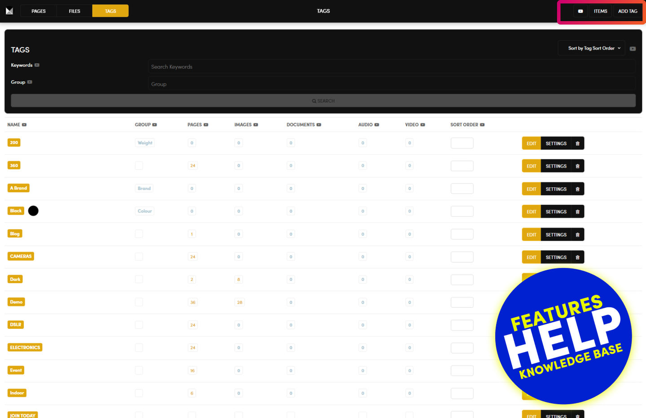Viewport: 646px width, 418px height.
Task: Click EDIT on the Blog tag row
Action: pos(531,235)
